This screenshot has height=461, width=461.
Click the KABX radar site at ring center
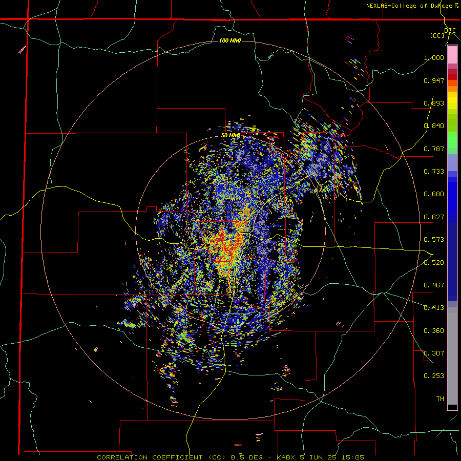click(x=230, y=230)
